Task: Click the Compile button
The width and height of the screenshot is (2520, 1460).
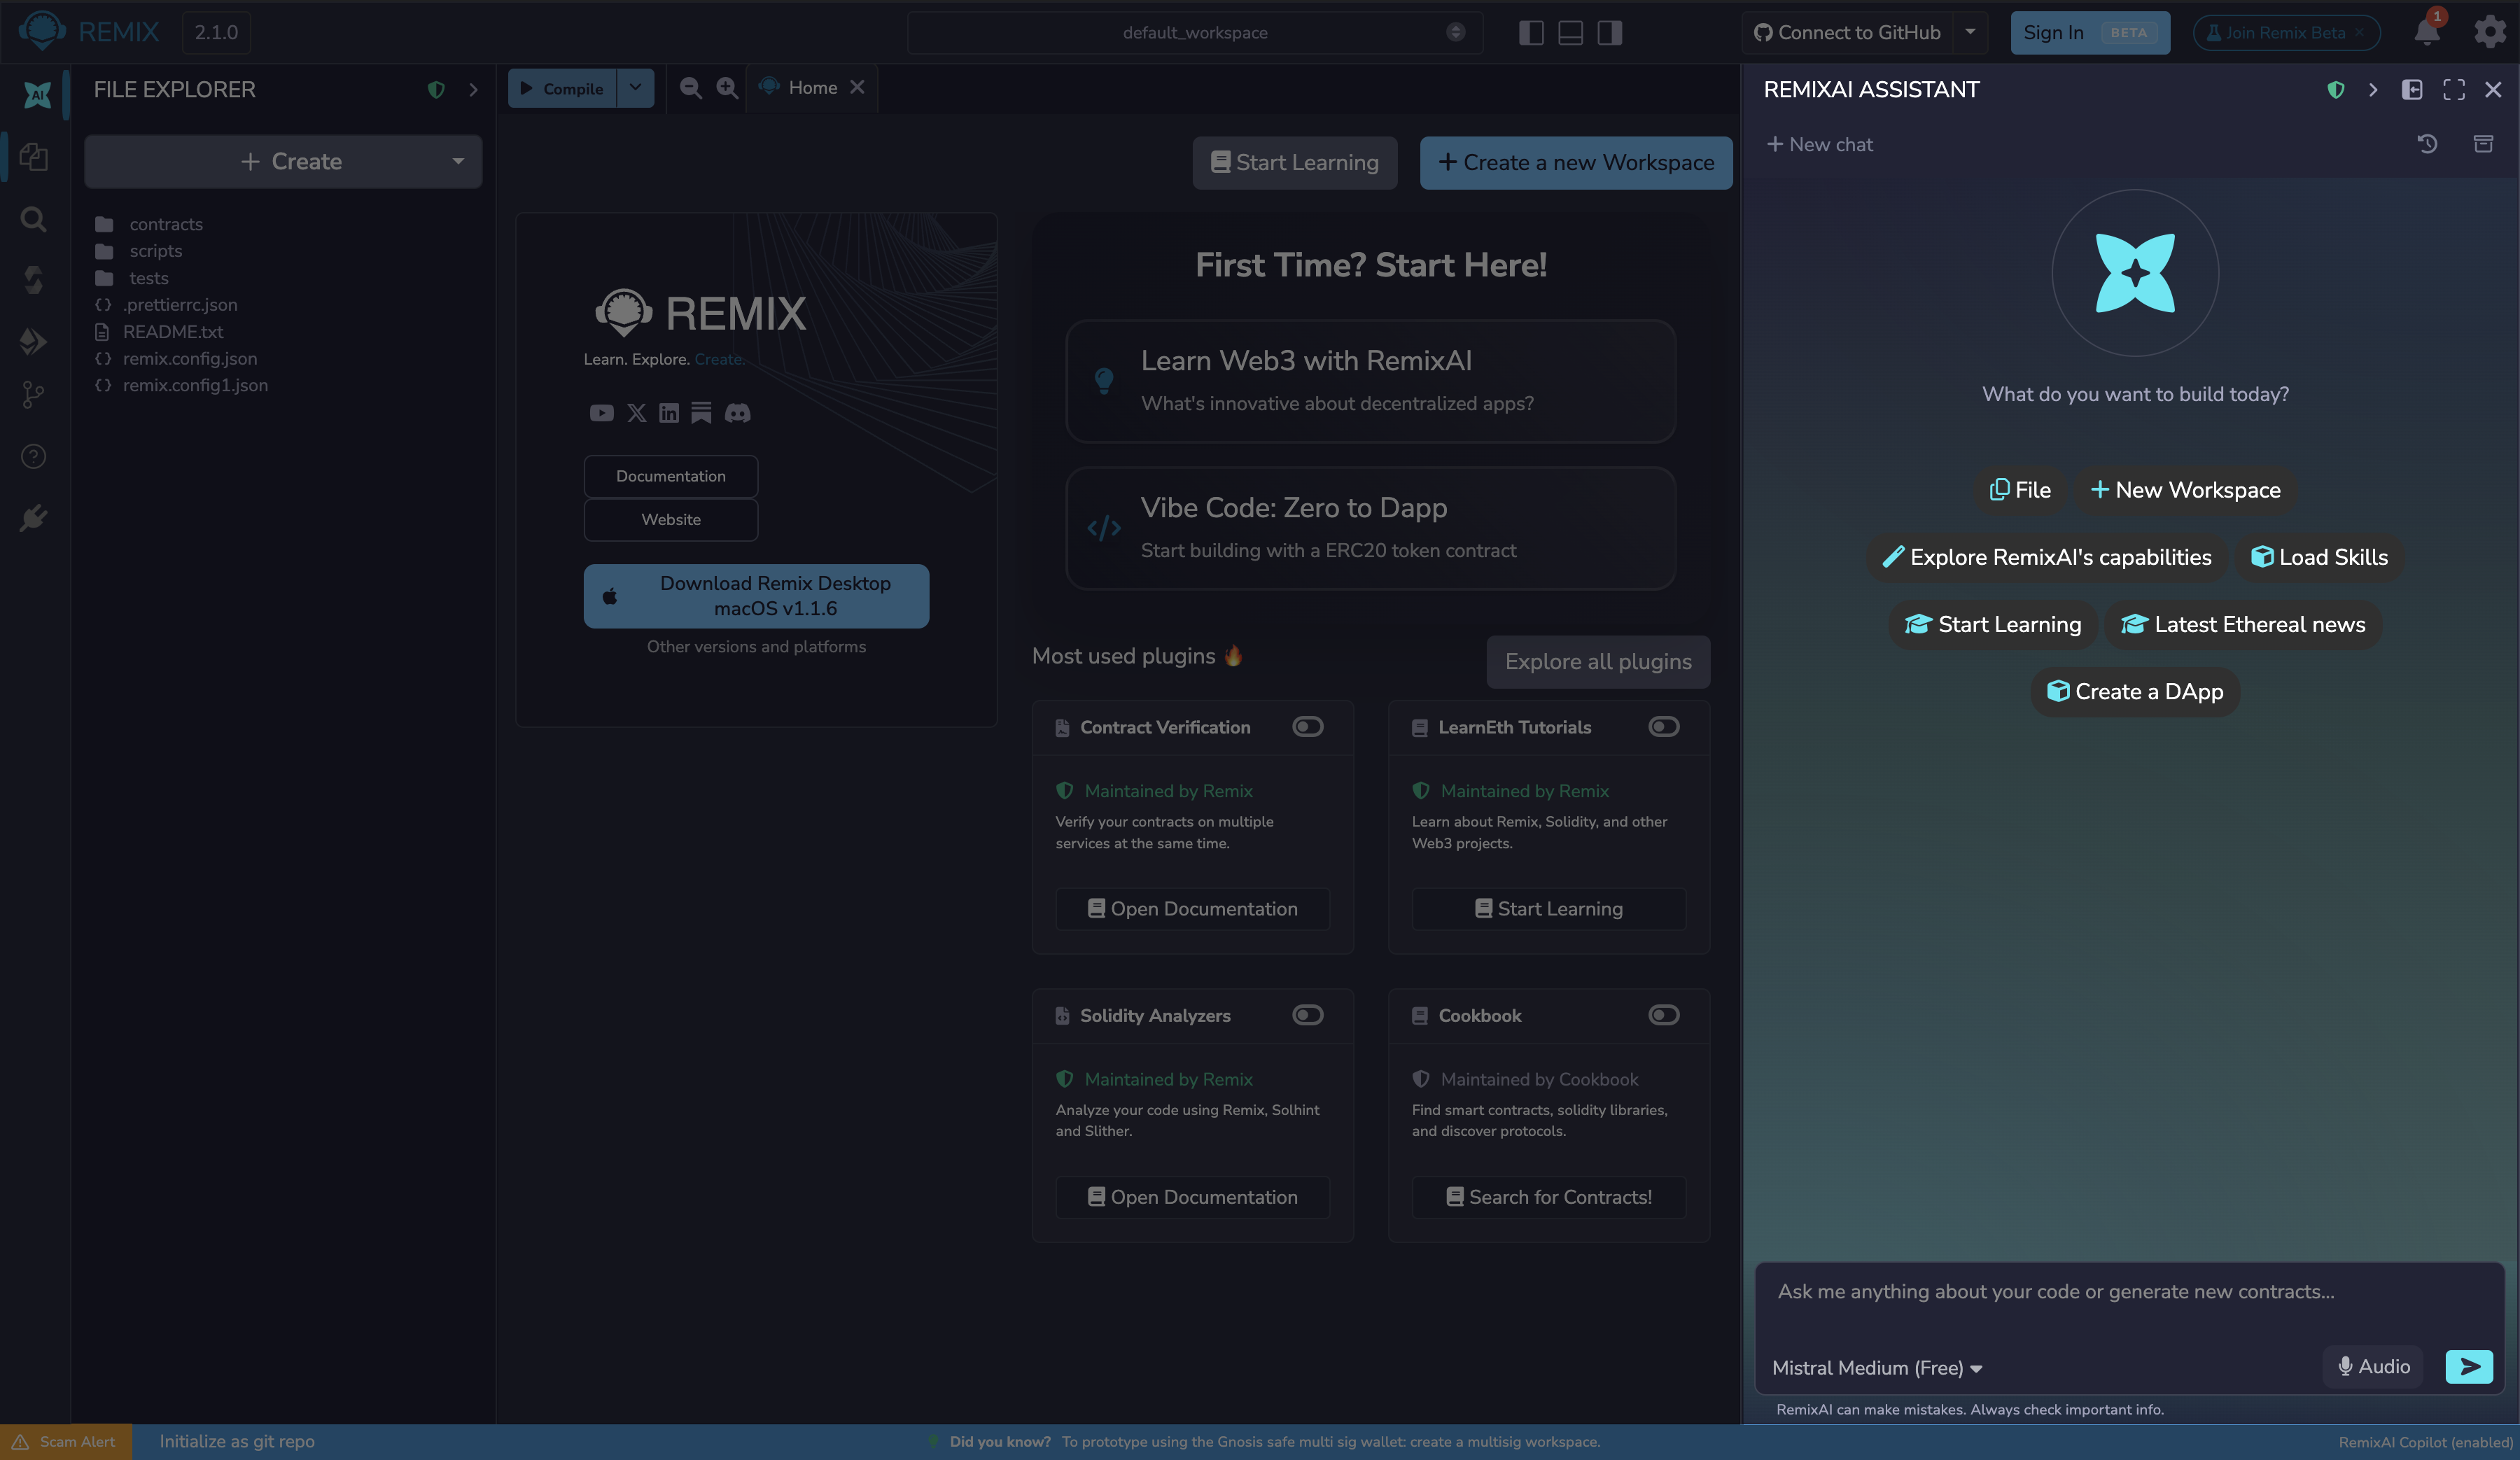Action: pos(562,88)
